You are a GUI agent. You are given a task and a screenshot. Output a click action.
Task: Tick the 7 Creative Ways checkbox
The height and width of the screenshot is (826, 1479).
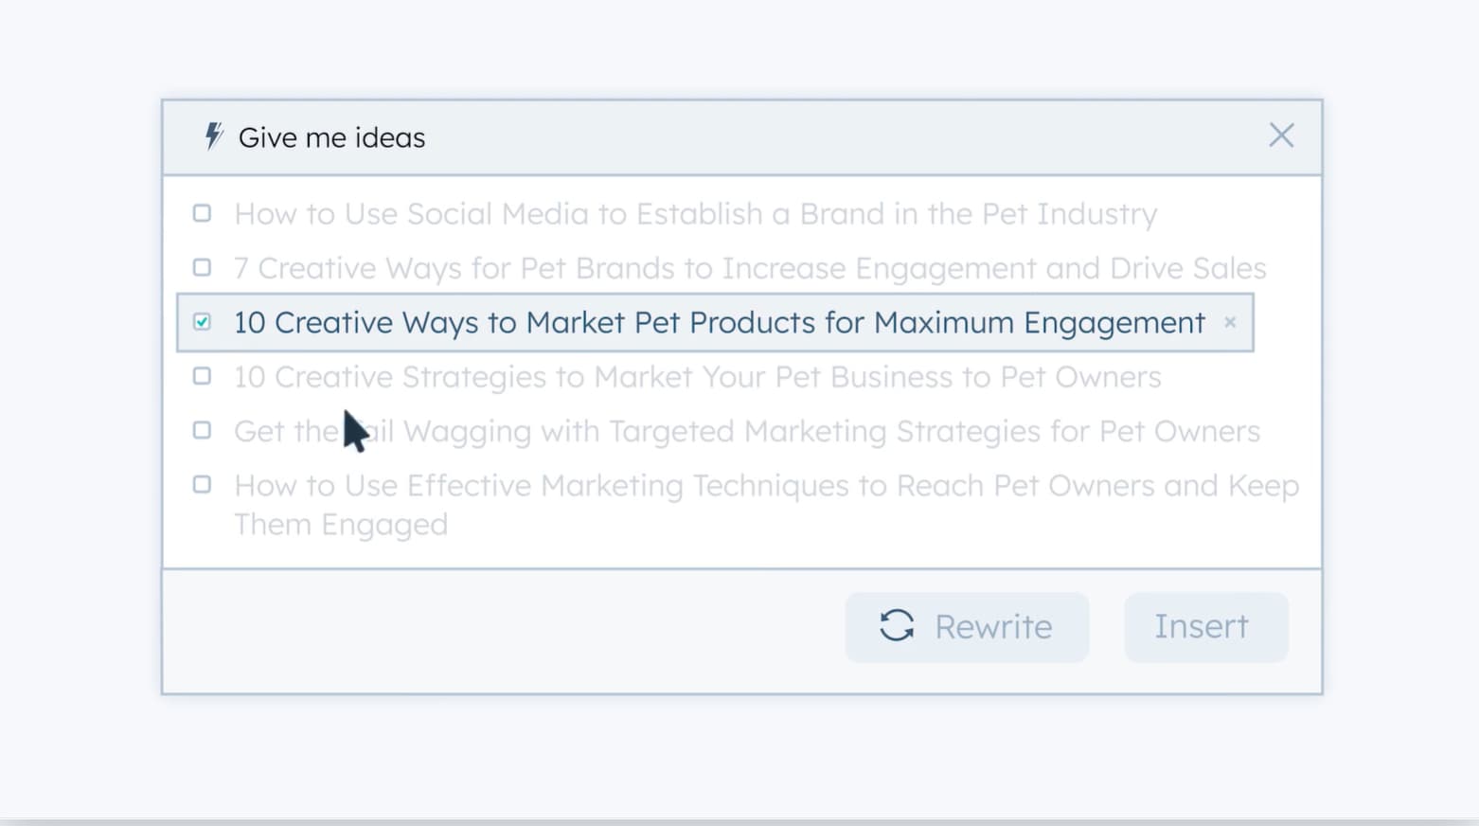point(202,267)
